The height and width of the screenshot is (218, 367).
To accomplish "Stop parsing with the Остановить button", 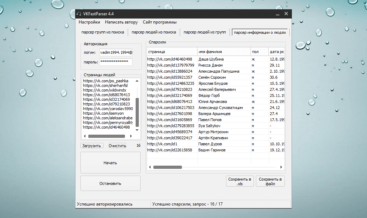I will [110, 183].
